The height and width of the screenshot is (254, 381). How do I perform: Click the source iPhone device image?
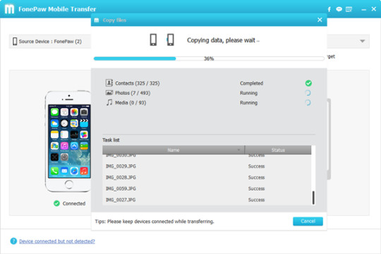click(x=68, y=141)
